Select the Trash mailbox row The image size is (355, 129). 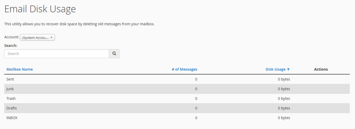(x=177, y=98)
